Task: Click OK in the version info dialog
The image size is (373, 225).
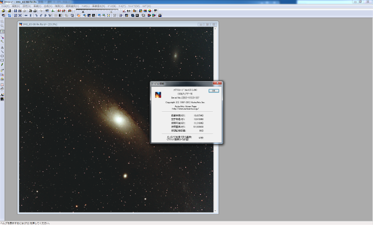Action: pos(214,90)
